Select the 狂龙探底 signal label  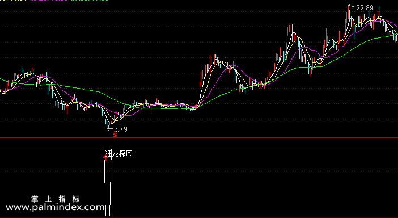(119, 153)
